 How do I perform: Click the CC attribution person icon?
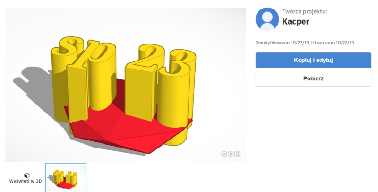231,154
